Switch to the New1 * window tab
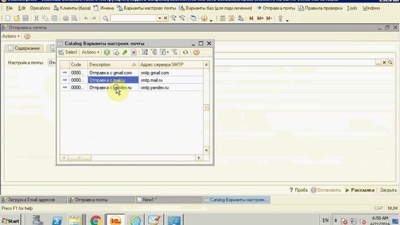The height and width of the screenshot is (225, 400). pos(169,200)
